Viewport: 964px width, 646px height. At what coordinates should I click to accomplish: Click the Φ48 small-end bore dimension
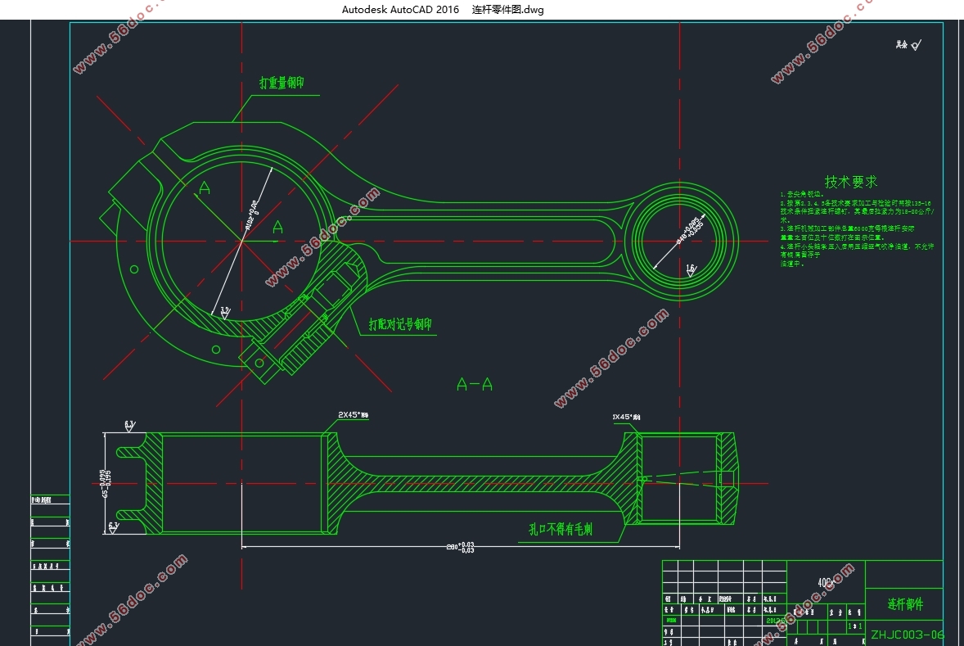click(x=690, y=231)
